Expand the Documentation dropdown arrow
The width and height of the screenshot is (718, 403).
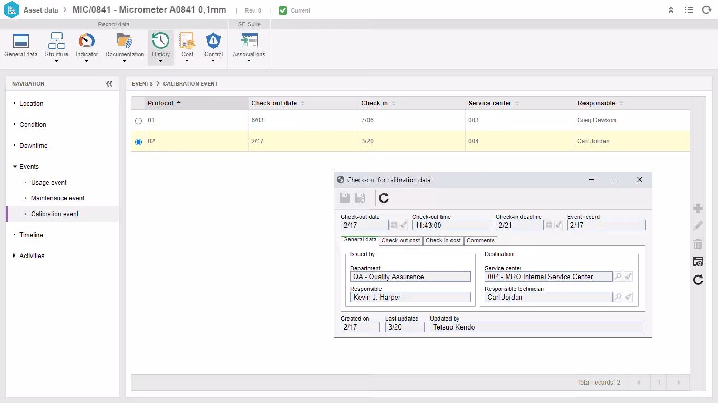click(x=125, y=61)
